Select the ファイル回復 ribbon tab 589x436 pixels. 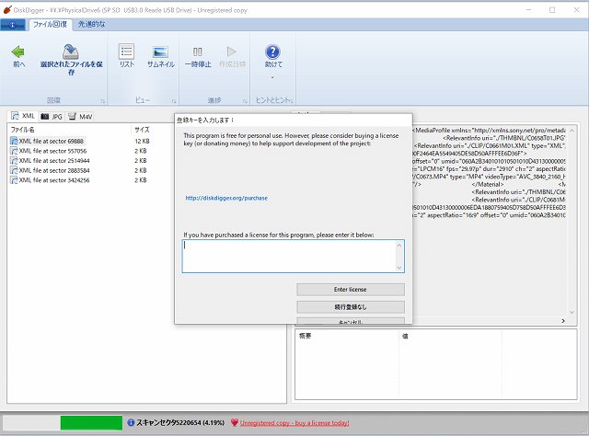[50, 25]
